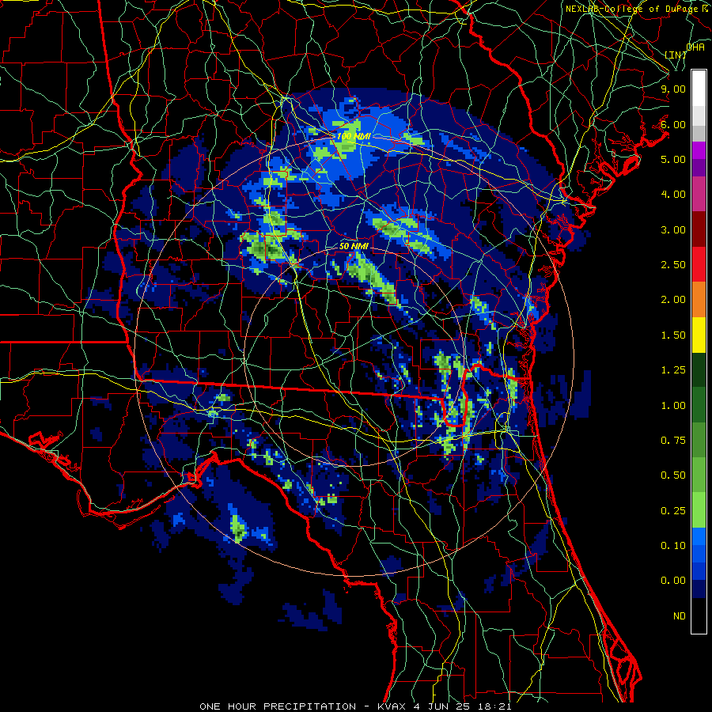The width and height of the screenshot is (712, 712).
Task: Click the 0.50 legend label
Action: tap(673, 475)
